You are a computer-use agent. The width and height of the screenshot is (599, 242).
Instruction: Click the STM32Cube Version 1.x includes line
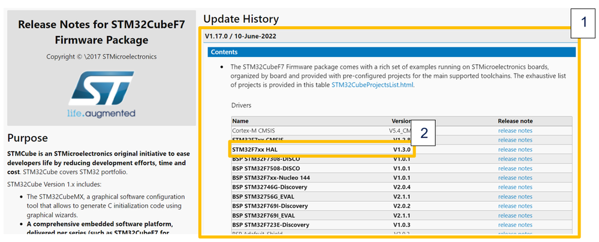coord(54,184)
